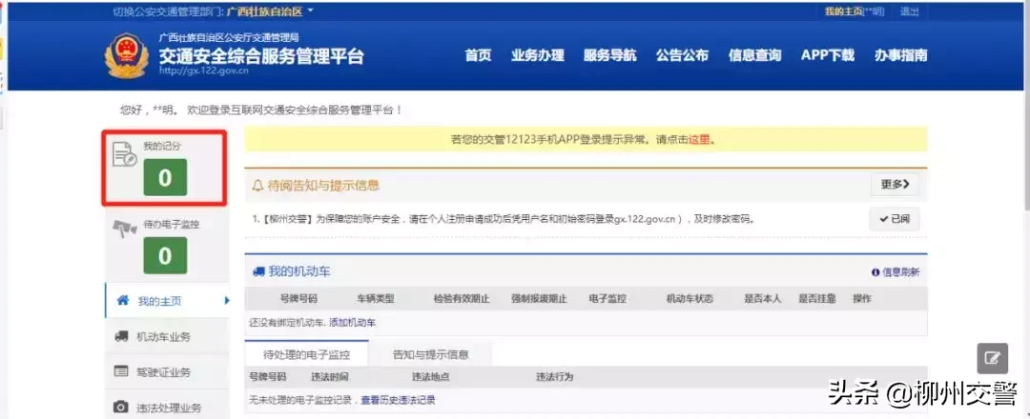Click the green 待办电子监控 count box
This screenshot has width=1030, height=419.
click(x=165, y=255)
